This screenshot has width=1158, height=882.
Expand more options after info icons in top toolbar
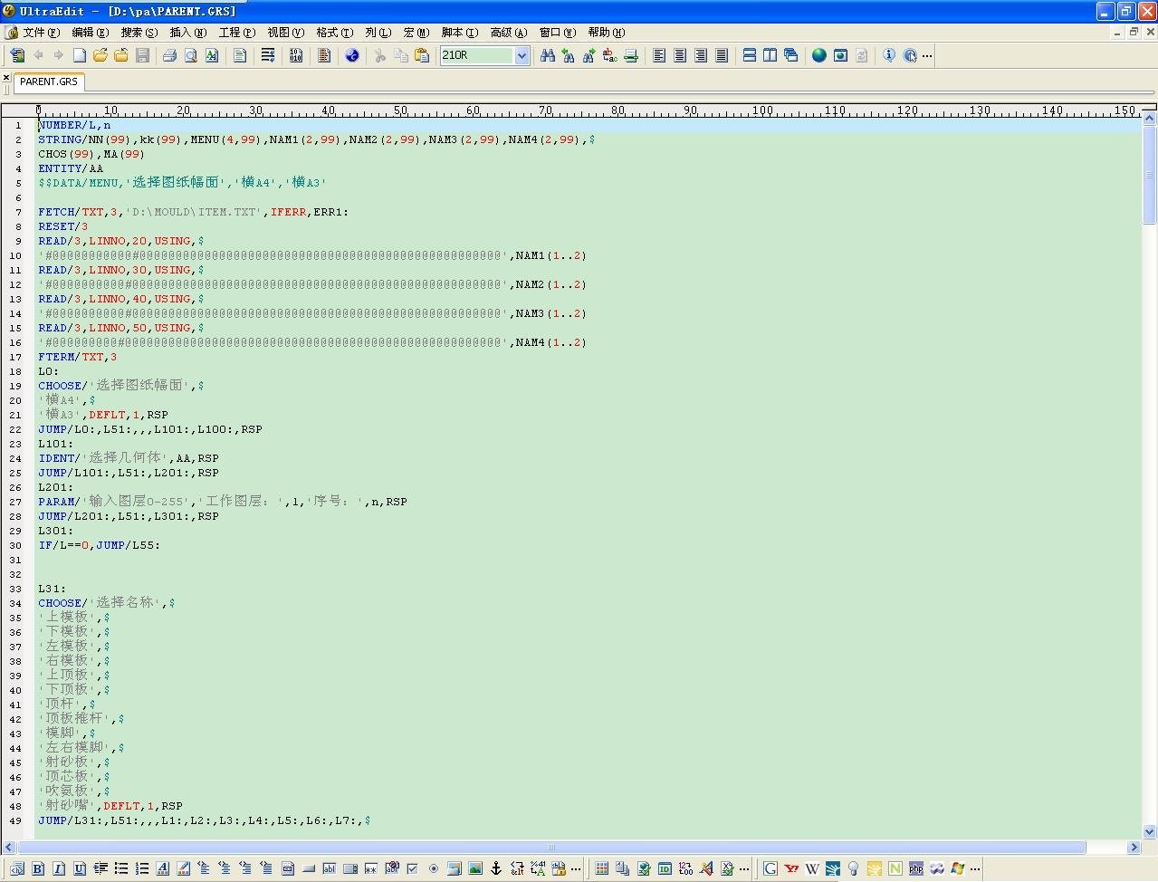[927, 56]
